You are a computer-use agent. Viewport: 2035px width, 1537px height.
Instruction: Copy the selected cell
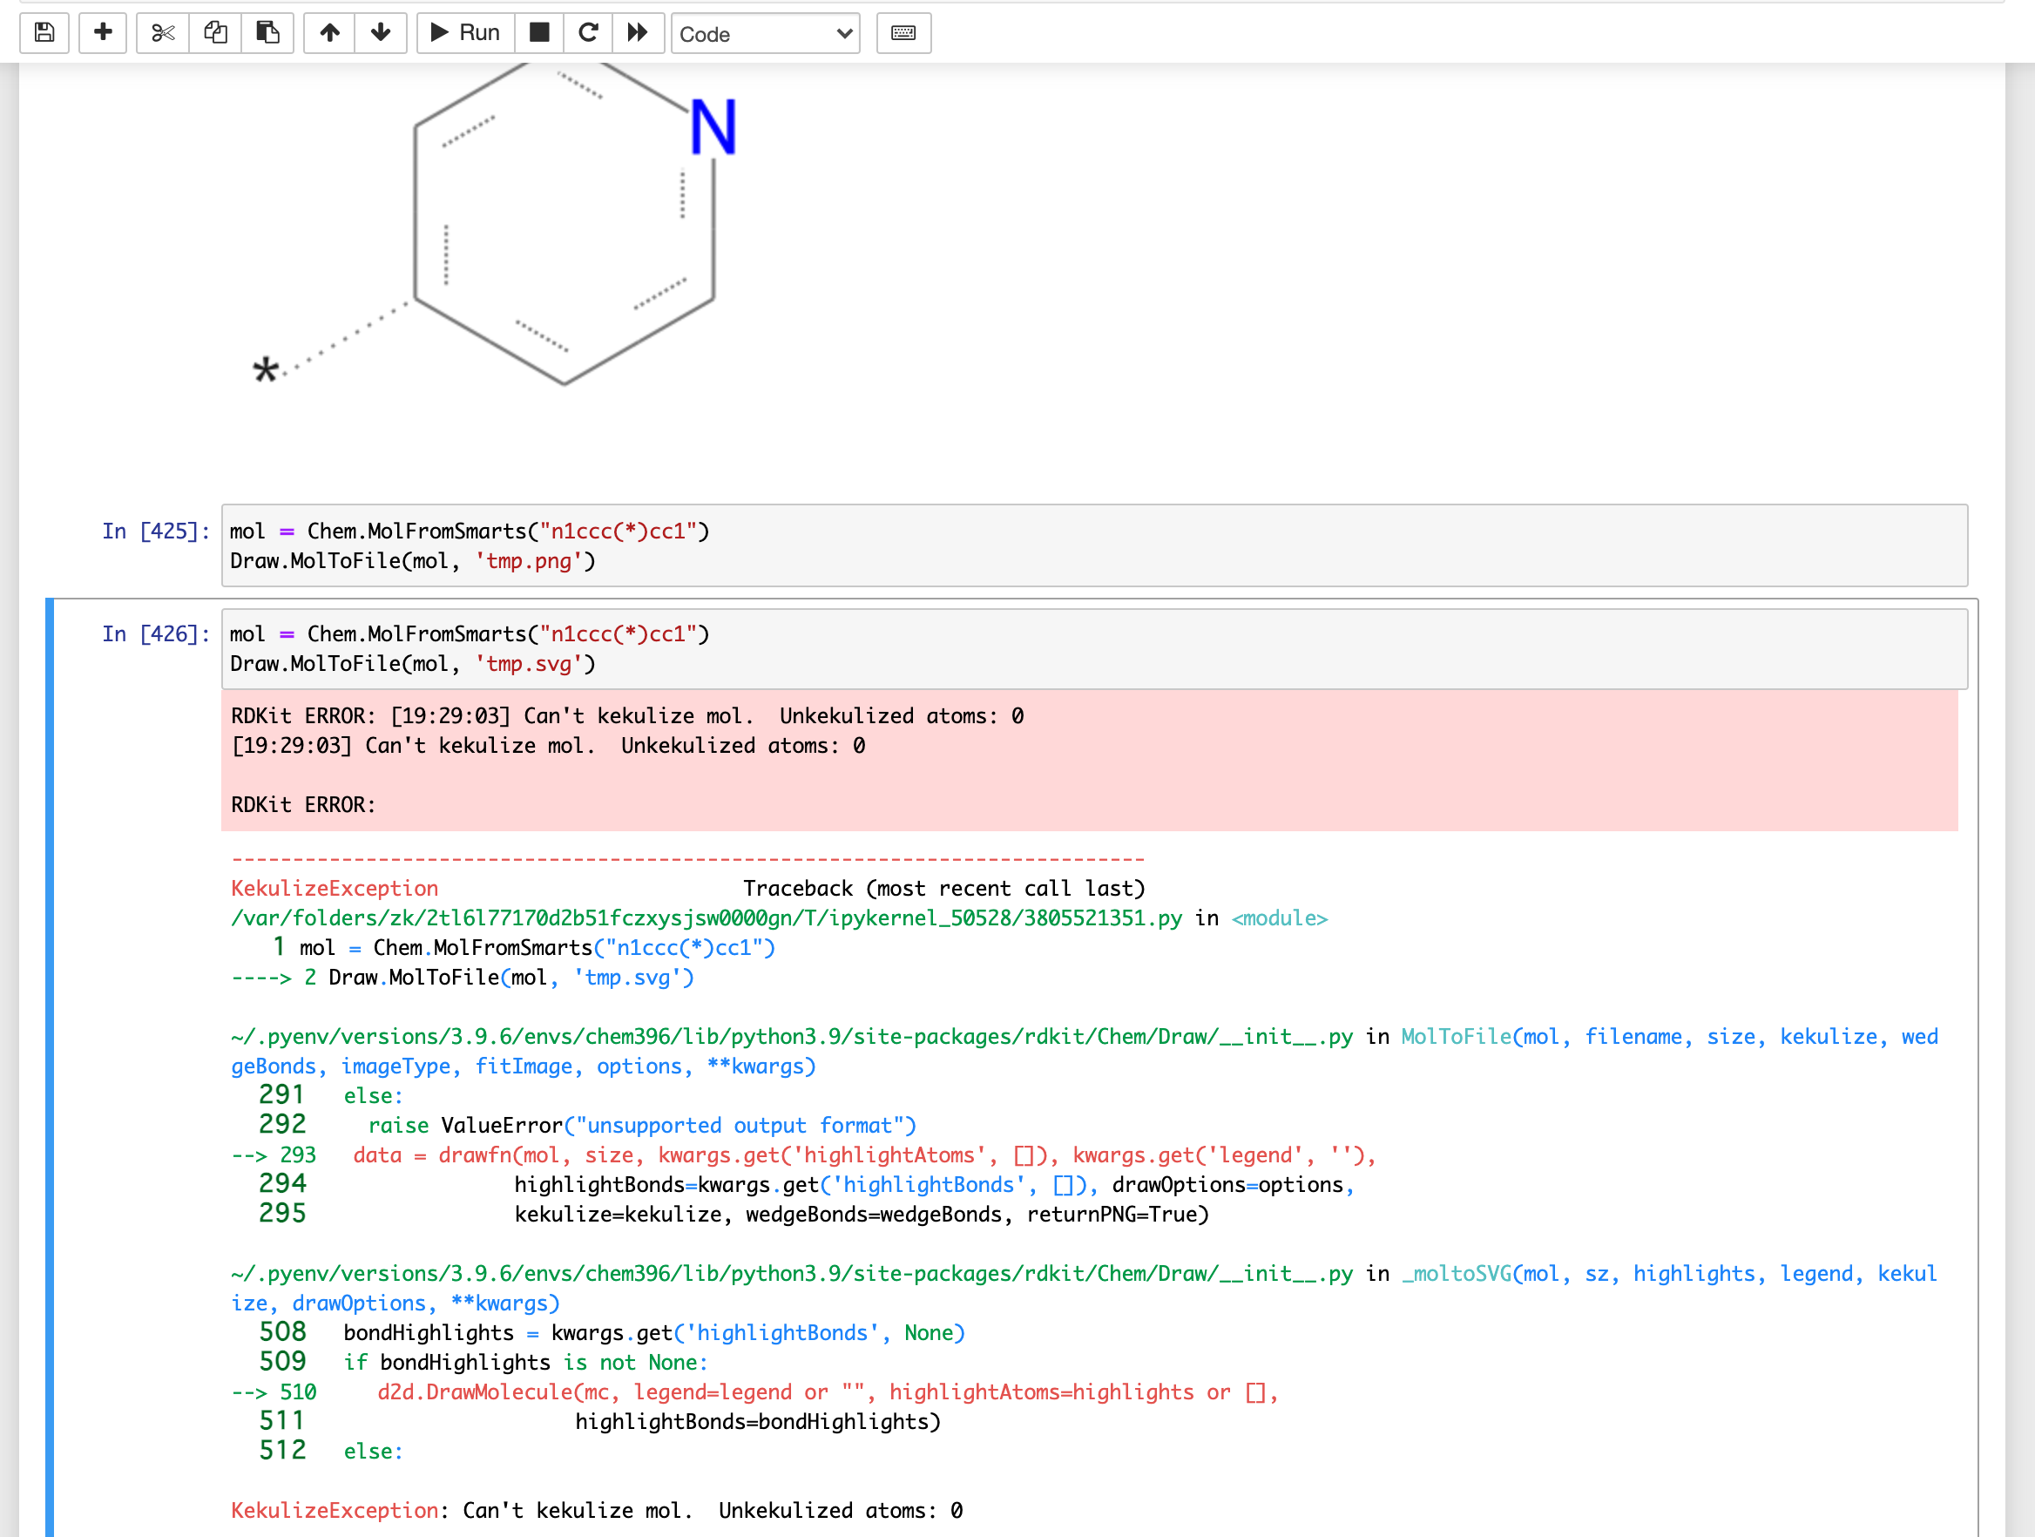(x=214, y=32)
